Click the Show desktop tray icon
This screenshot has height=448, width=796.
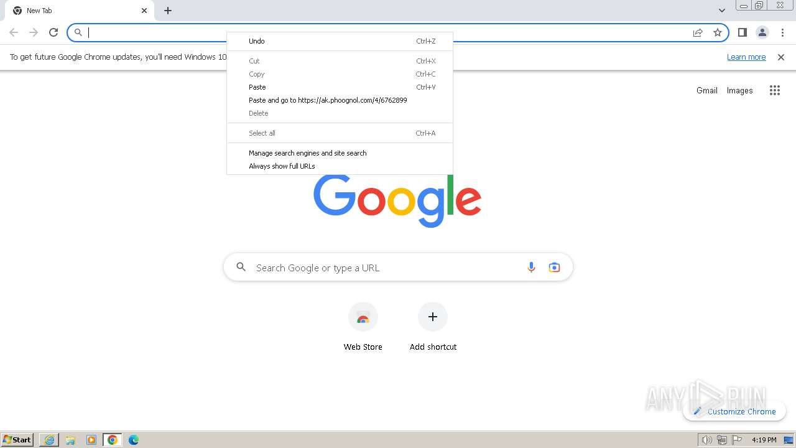(789, 440)
